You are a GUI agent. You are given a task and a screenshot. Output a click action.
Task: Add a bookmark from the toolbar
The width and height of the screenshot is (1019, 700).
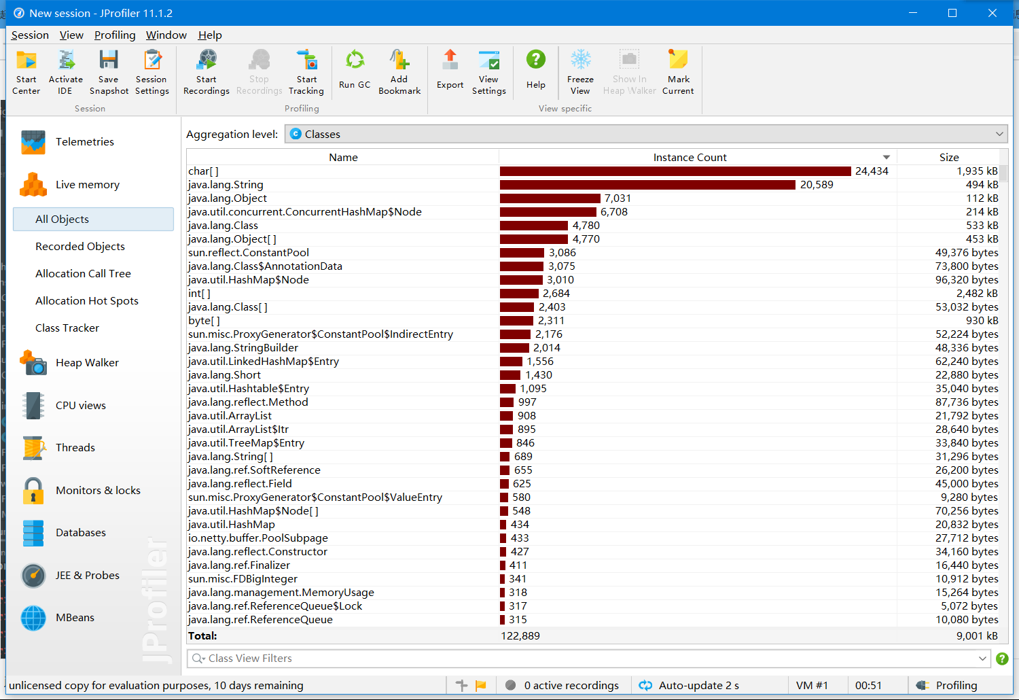click(x=399, y=72)
